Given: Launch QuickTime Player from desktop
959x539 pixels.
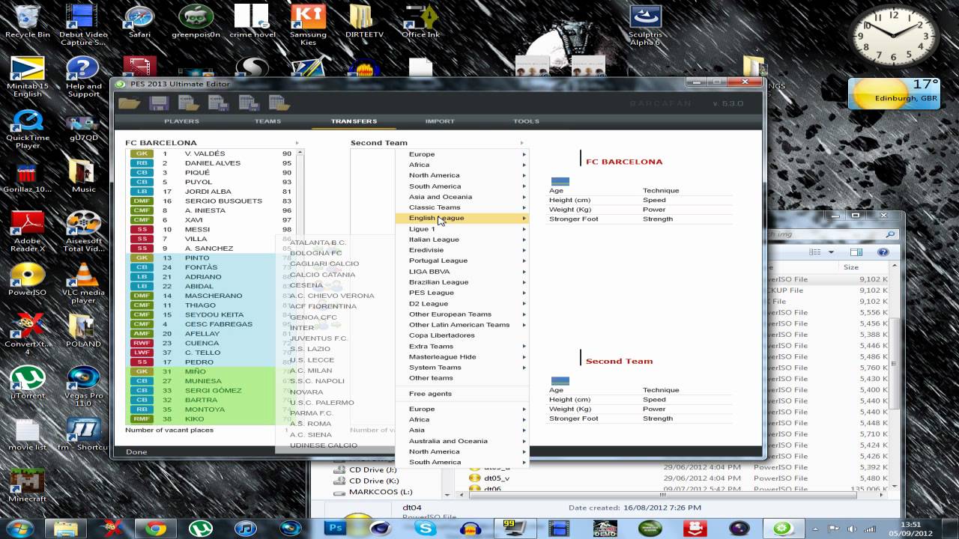Looking at the screenshot, I should [x=28, y=127].
